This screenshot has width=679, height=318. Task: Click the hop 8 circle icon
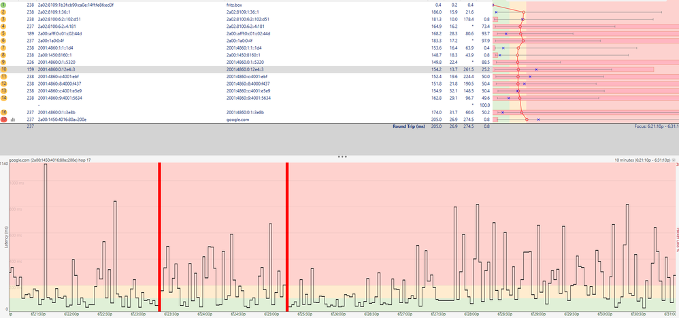pyautogui.click(x=3, y=55)
